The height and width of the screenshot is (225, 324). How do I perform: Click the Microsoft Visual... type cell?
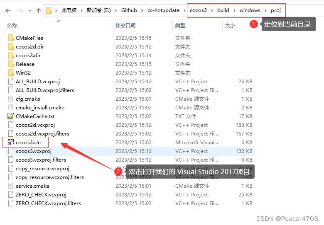[196, 143]
